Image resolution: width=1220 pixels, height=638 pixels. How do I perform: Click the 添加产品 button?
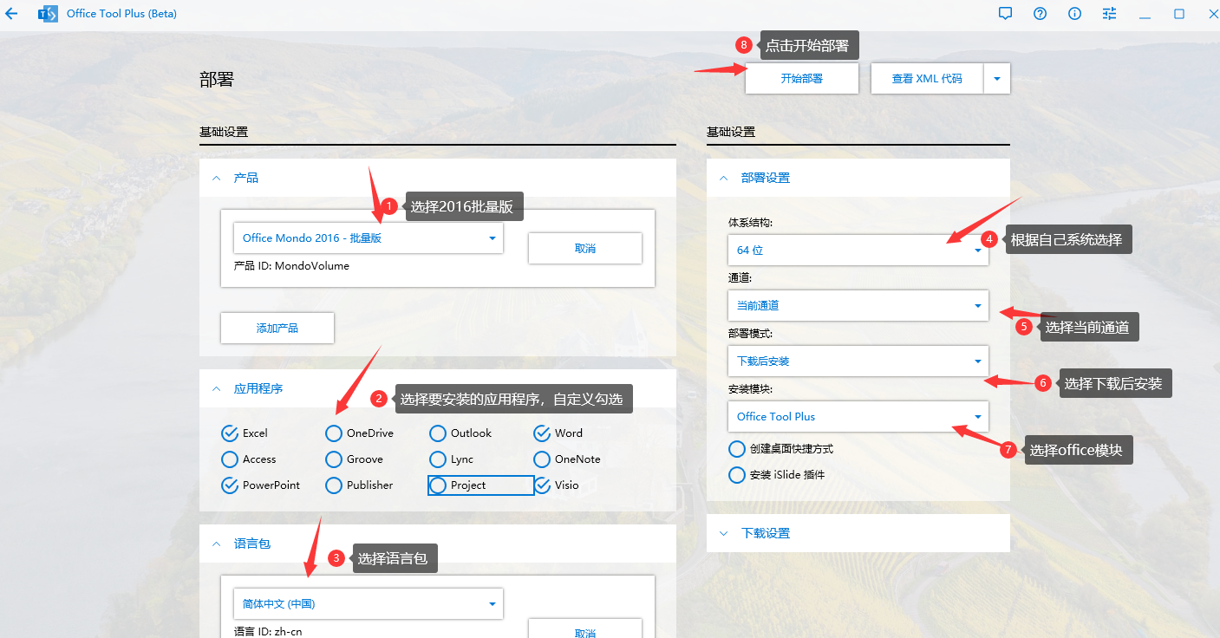coord(277,329)
